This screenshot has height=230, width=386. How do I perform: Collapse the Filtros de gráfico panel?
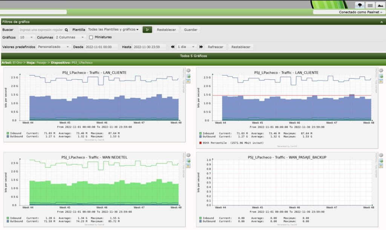point(381,22)
